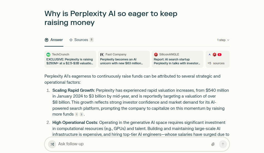Switch to the Sources tab
This screenshot has height=153, width=264.
click(81, 40)
